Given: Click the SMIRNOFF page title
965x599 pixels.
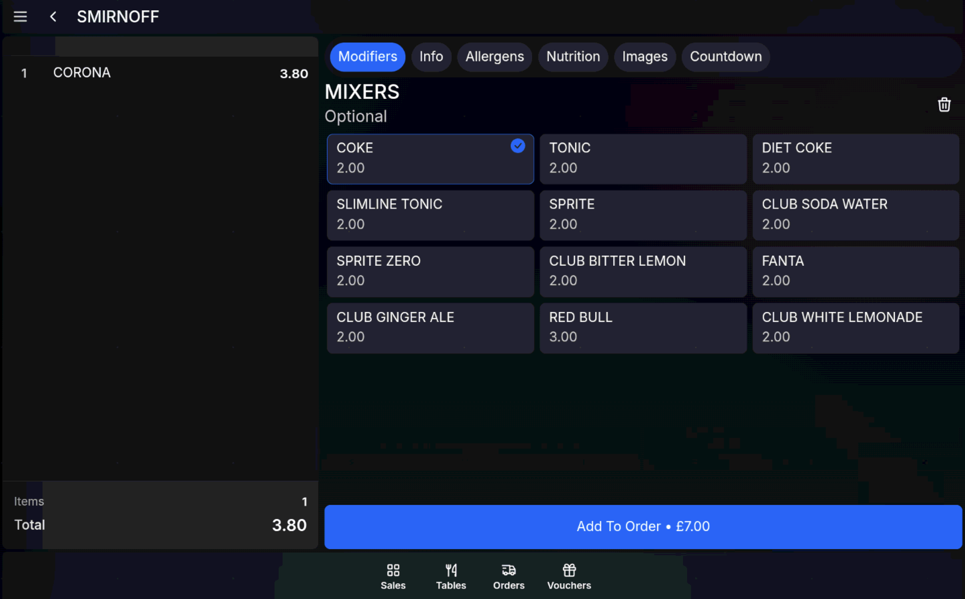Looking at the screenshot, I should (118, 17).
